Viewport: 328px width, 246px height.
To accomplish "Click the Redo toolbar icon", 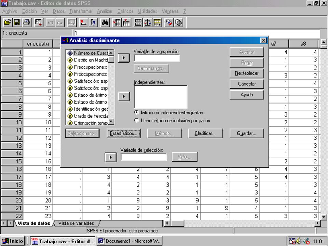I will click(60, 23).
